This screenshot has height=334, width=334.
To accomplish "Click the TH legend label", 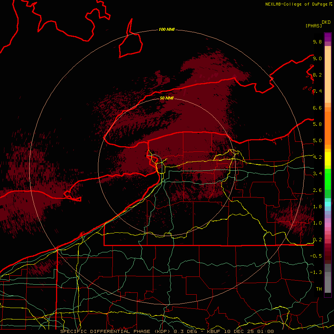I will pos(319,289).
